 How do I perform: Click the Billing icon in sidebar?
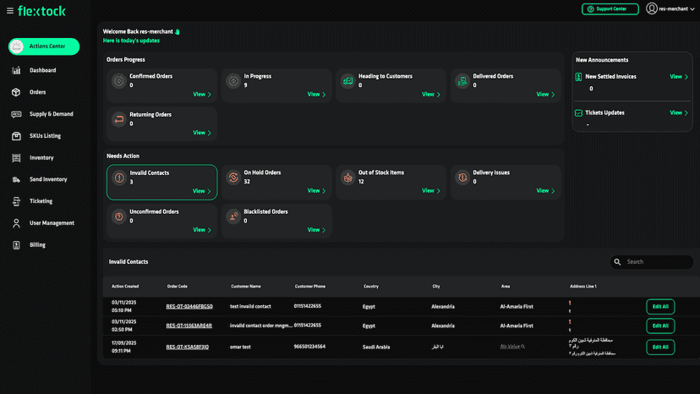pos(16,245)
